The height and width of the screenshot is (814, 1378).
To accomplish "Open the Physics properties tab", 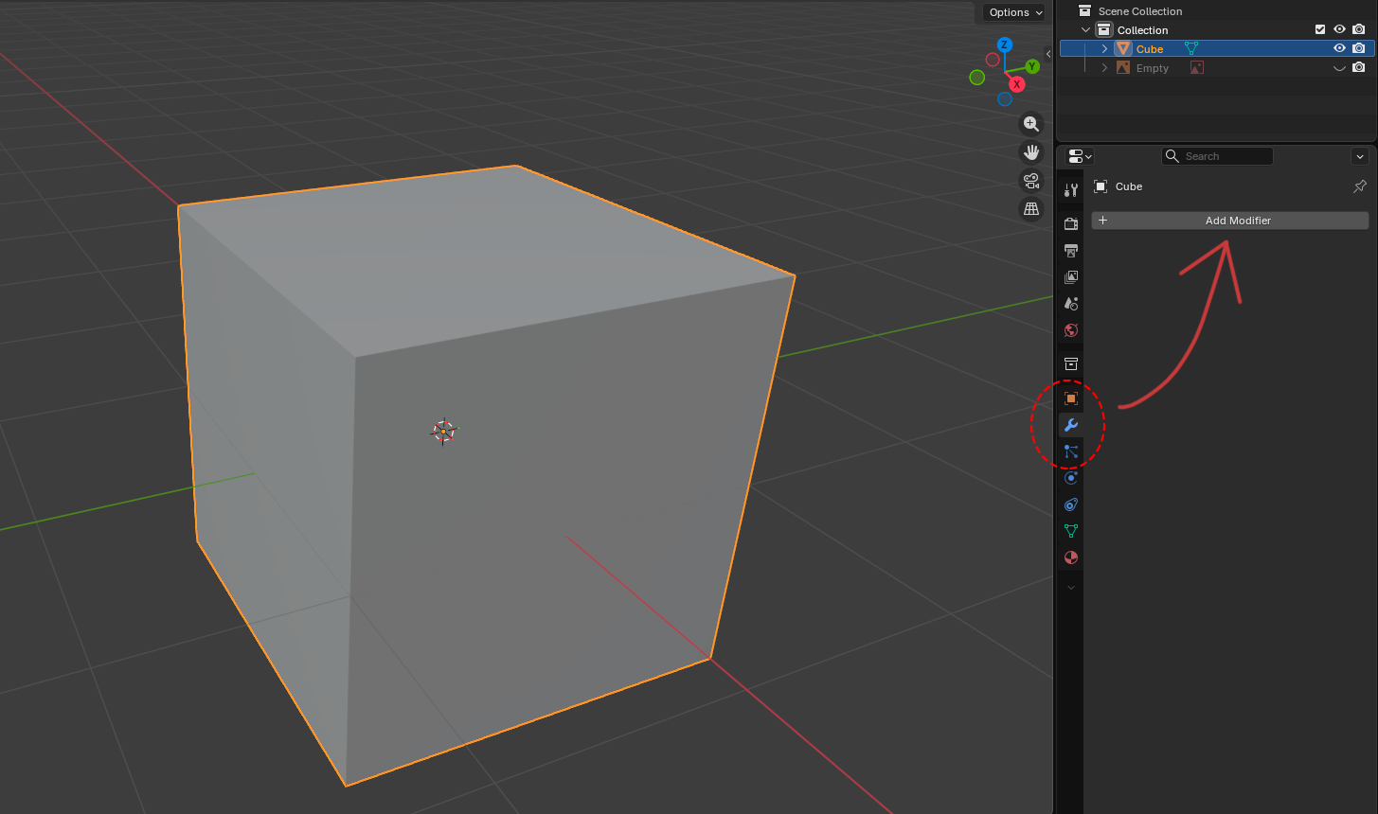I will tap(1071, 478).
